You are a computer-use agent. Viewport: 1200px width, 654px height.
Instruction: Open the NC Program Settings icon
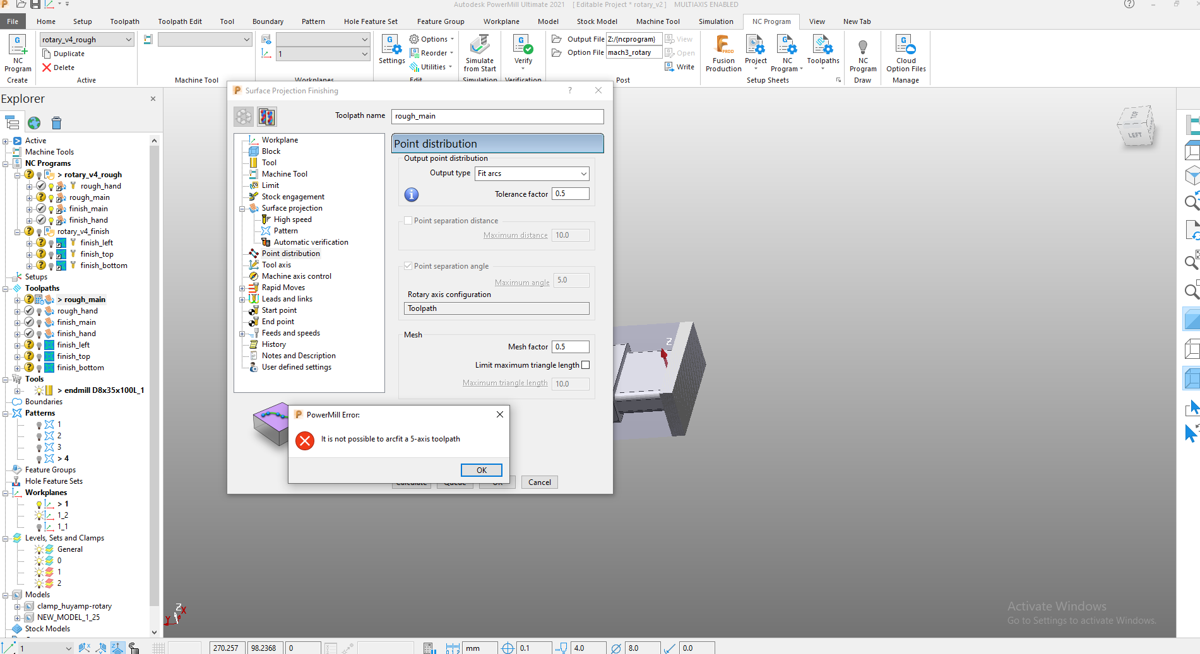pyautogui.click(x=391, y=45)
